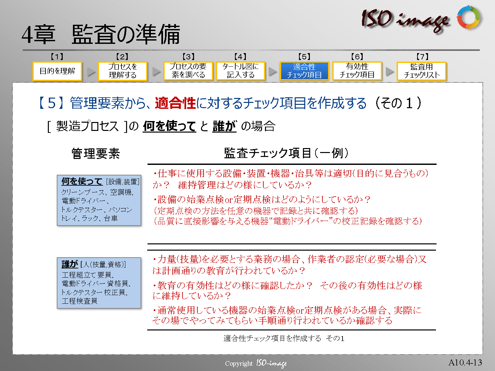Viewport: 495px width, 371px height.
Task: Select step 2 box プロセスを理解する
Action: click(x=122, y=71)
